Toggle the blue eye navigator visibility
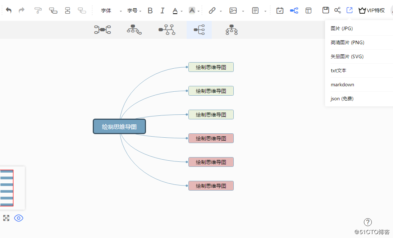This screenshot has width=393, height=238. tap(19, 218)
